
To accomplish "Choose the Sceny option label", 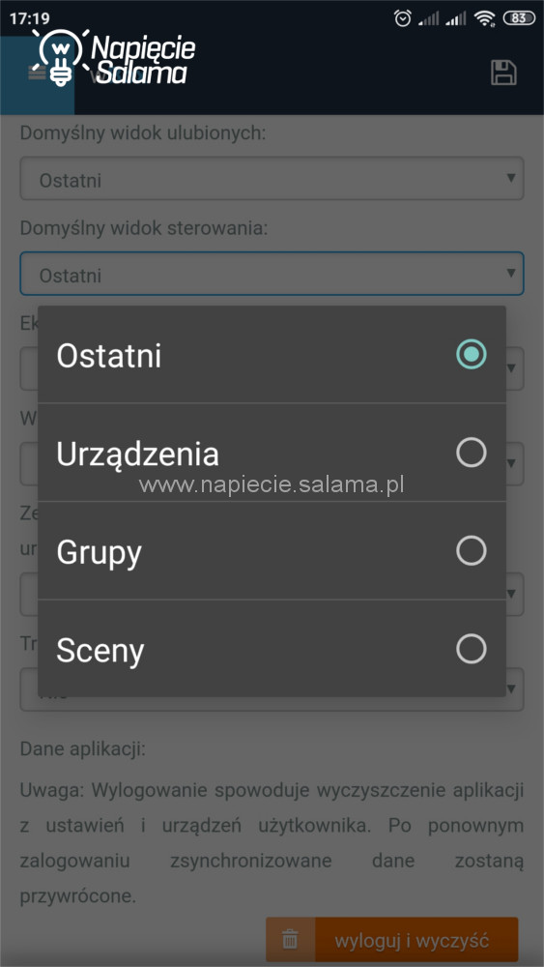I will click(100, 650).
